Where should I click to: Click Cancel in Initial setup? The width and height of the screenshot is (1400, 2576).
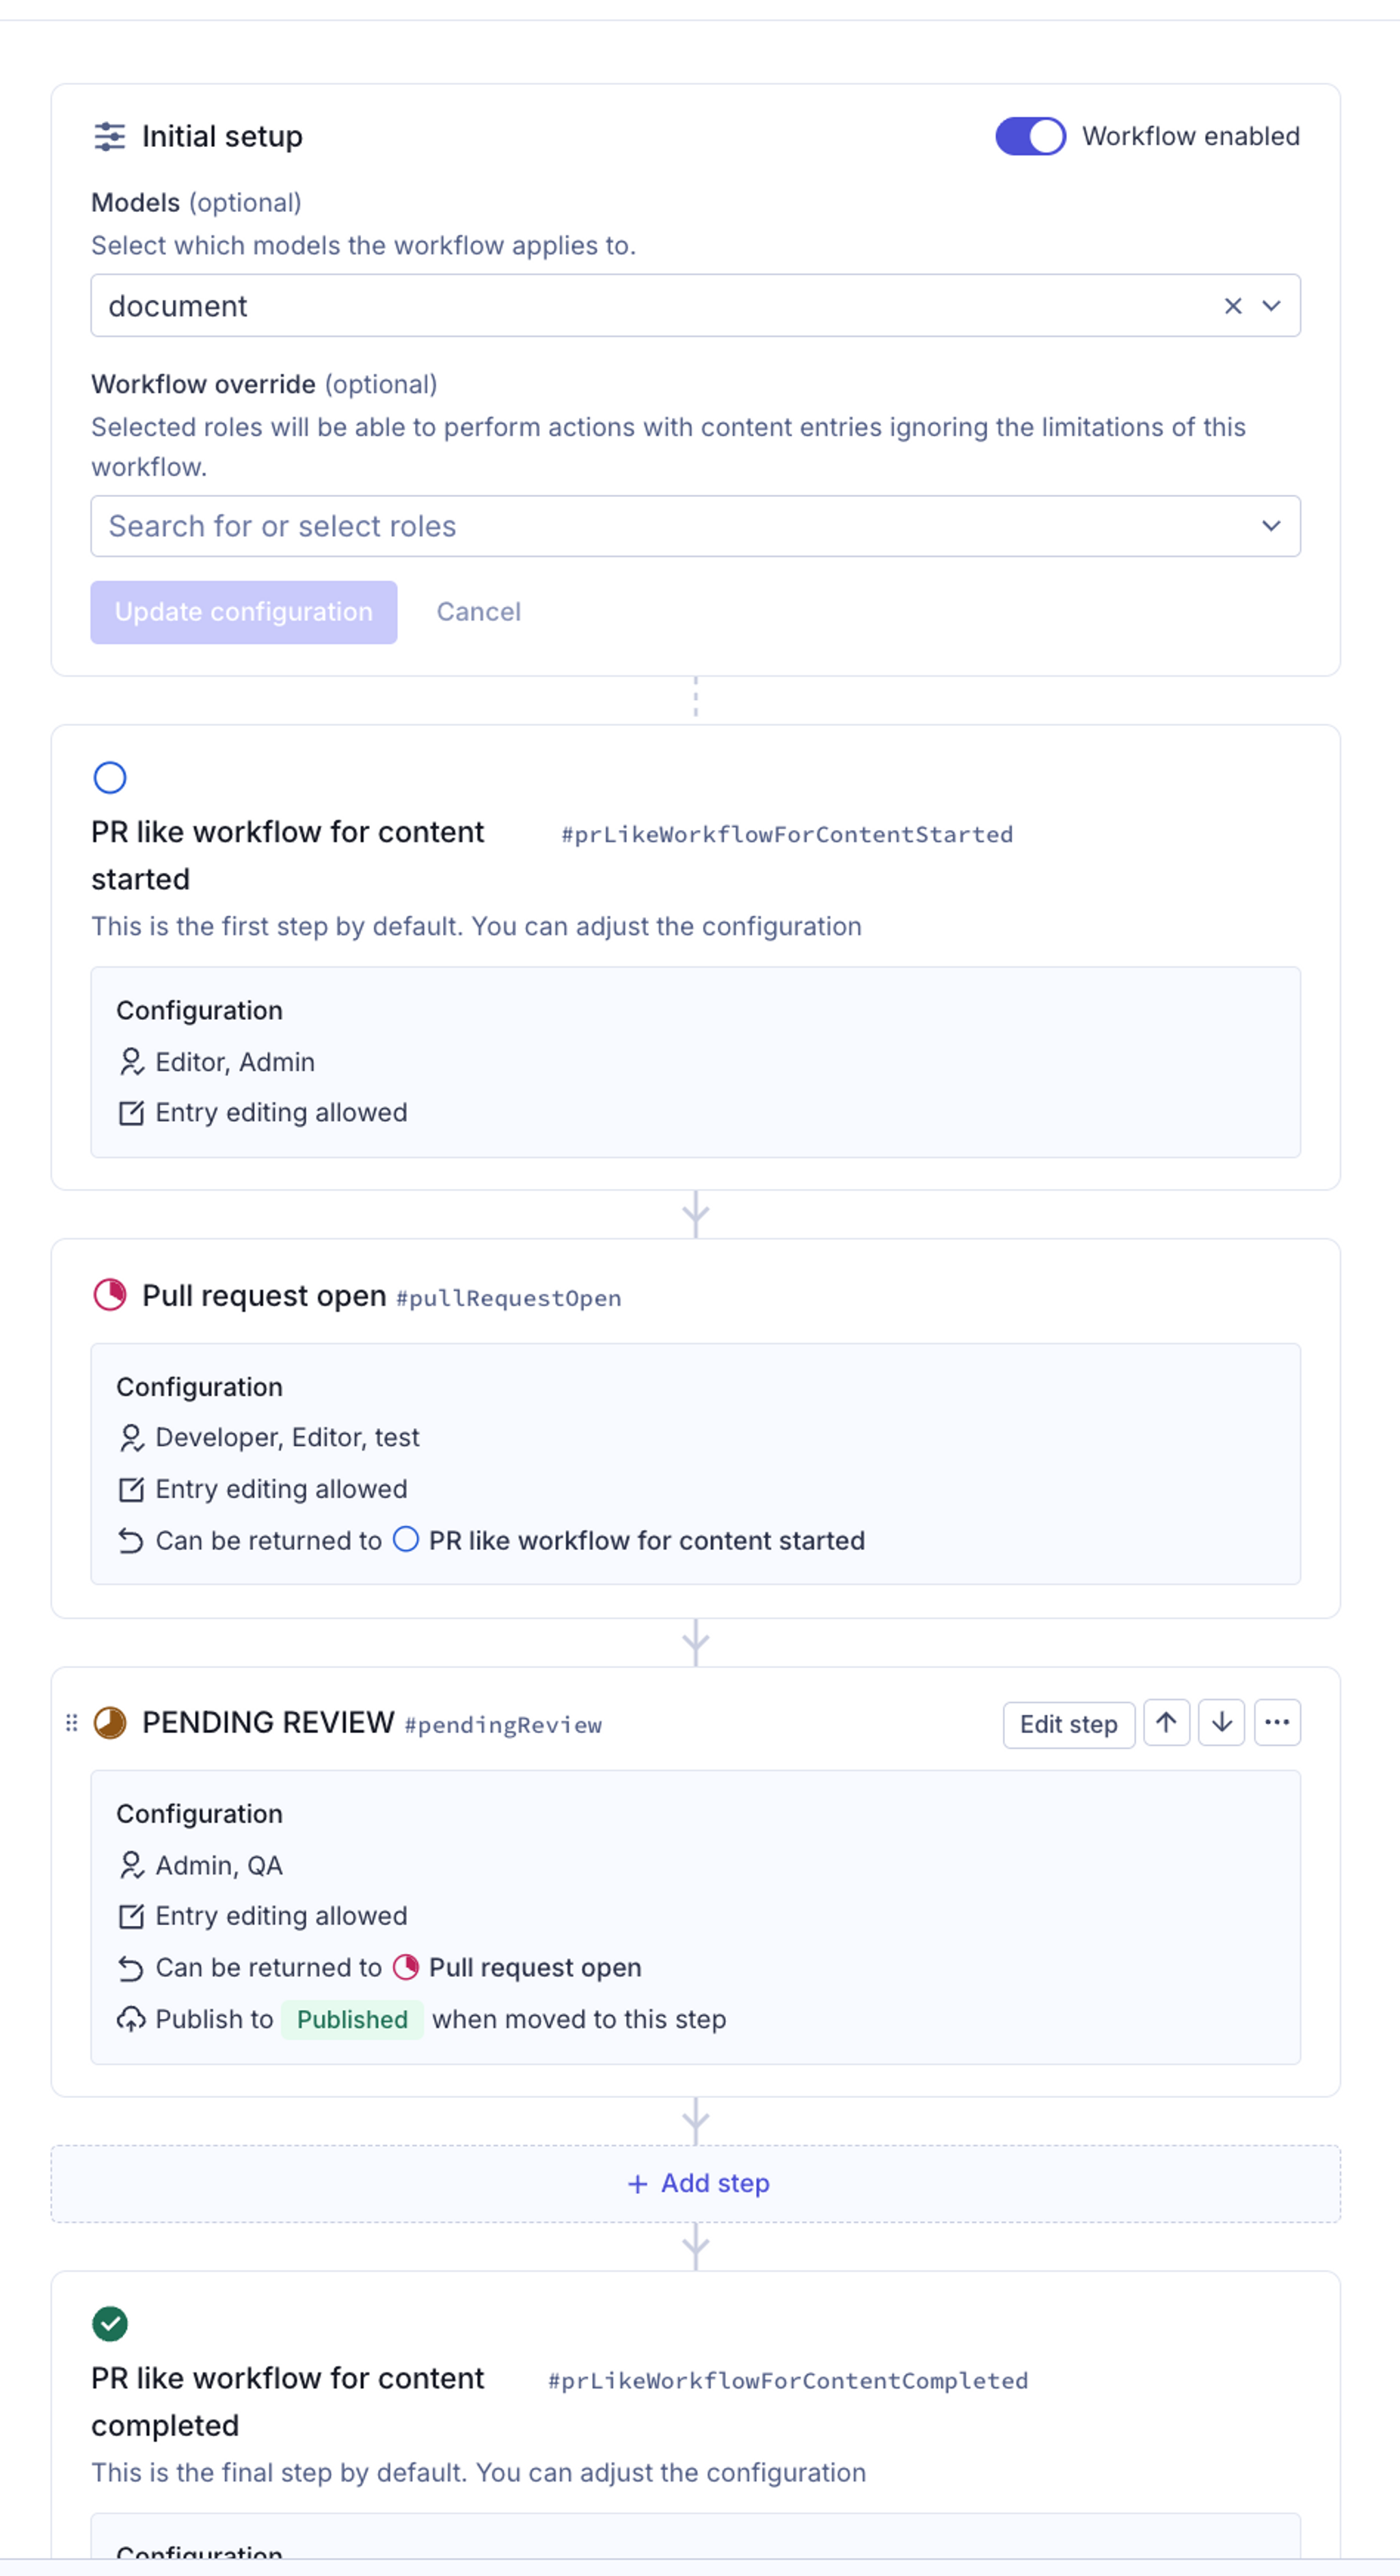pyautogui.click(x=479, y=611)
